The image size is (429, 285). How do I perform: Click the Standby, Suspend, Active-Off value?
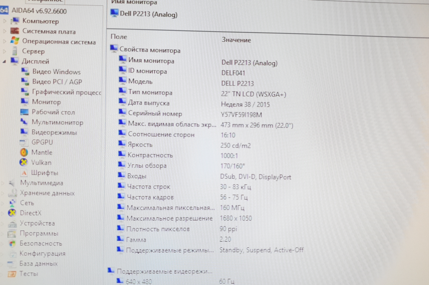262,250
